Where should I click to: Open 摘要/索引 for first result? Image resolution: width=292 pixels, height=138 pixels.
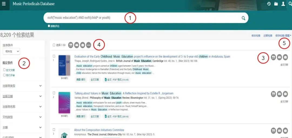81,80
